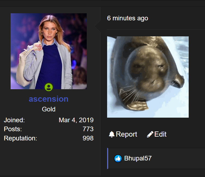Click the purple accent bar of likes box

[108, 159]
